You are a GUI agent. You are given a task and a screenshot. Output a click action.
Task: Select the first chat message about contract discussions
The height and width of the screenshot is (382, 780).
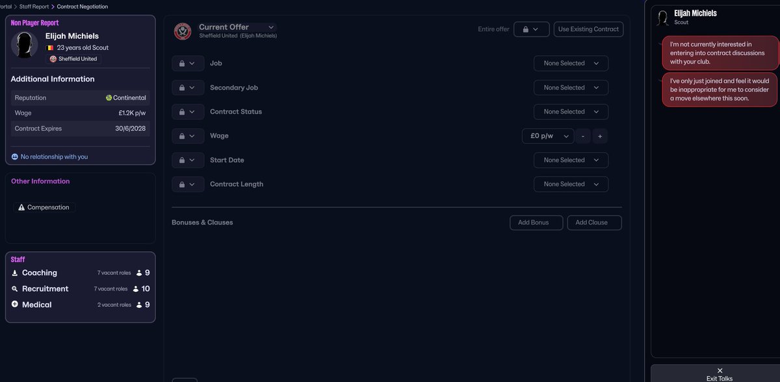click(x=720, y=53)
